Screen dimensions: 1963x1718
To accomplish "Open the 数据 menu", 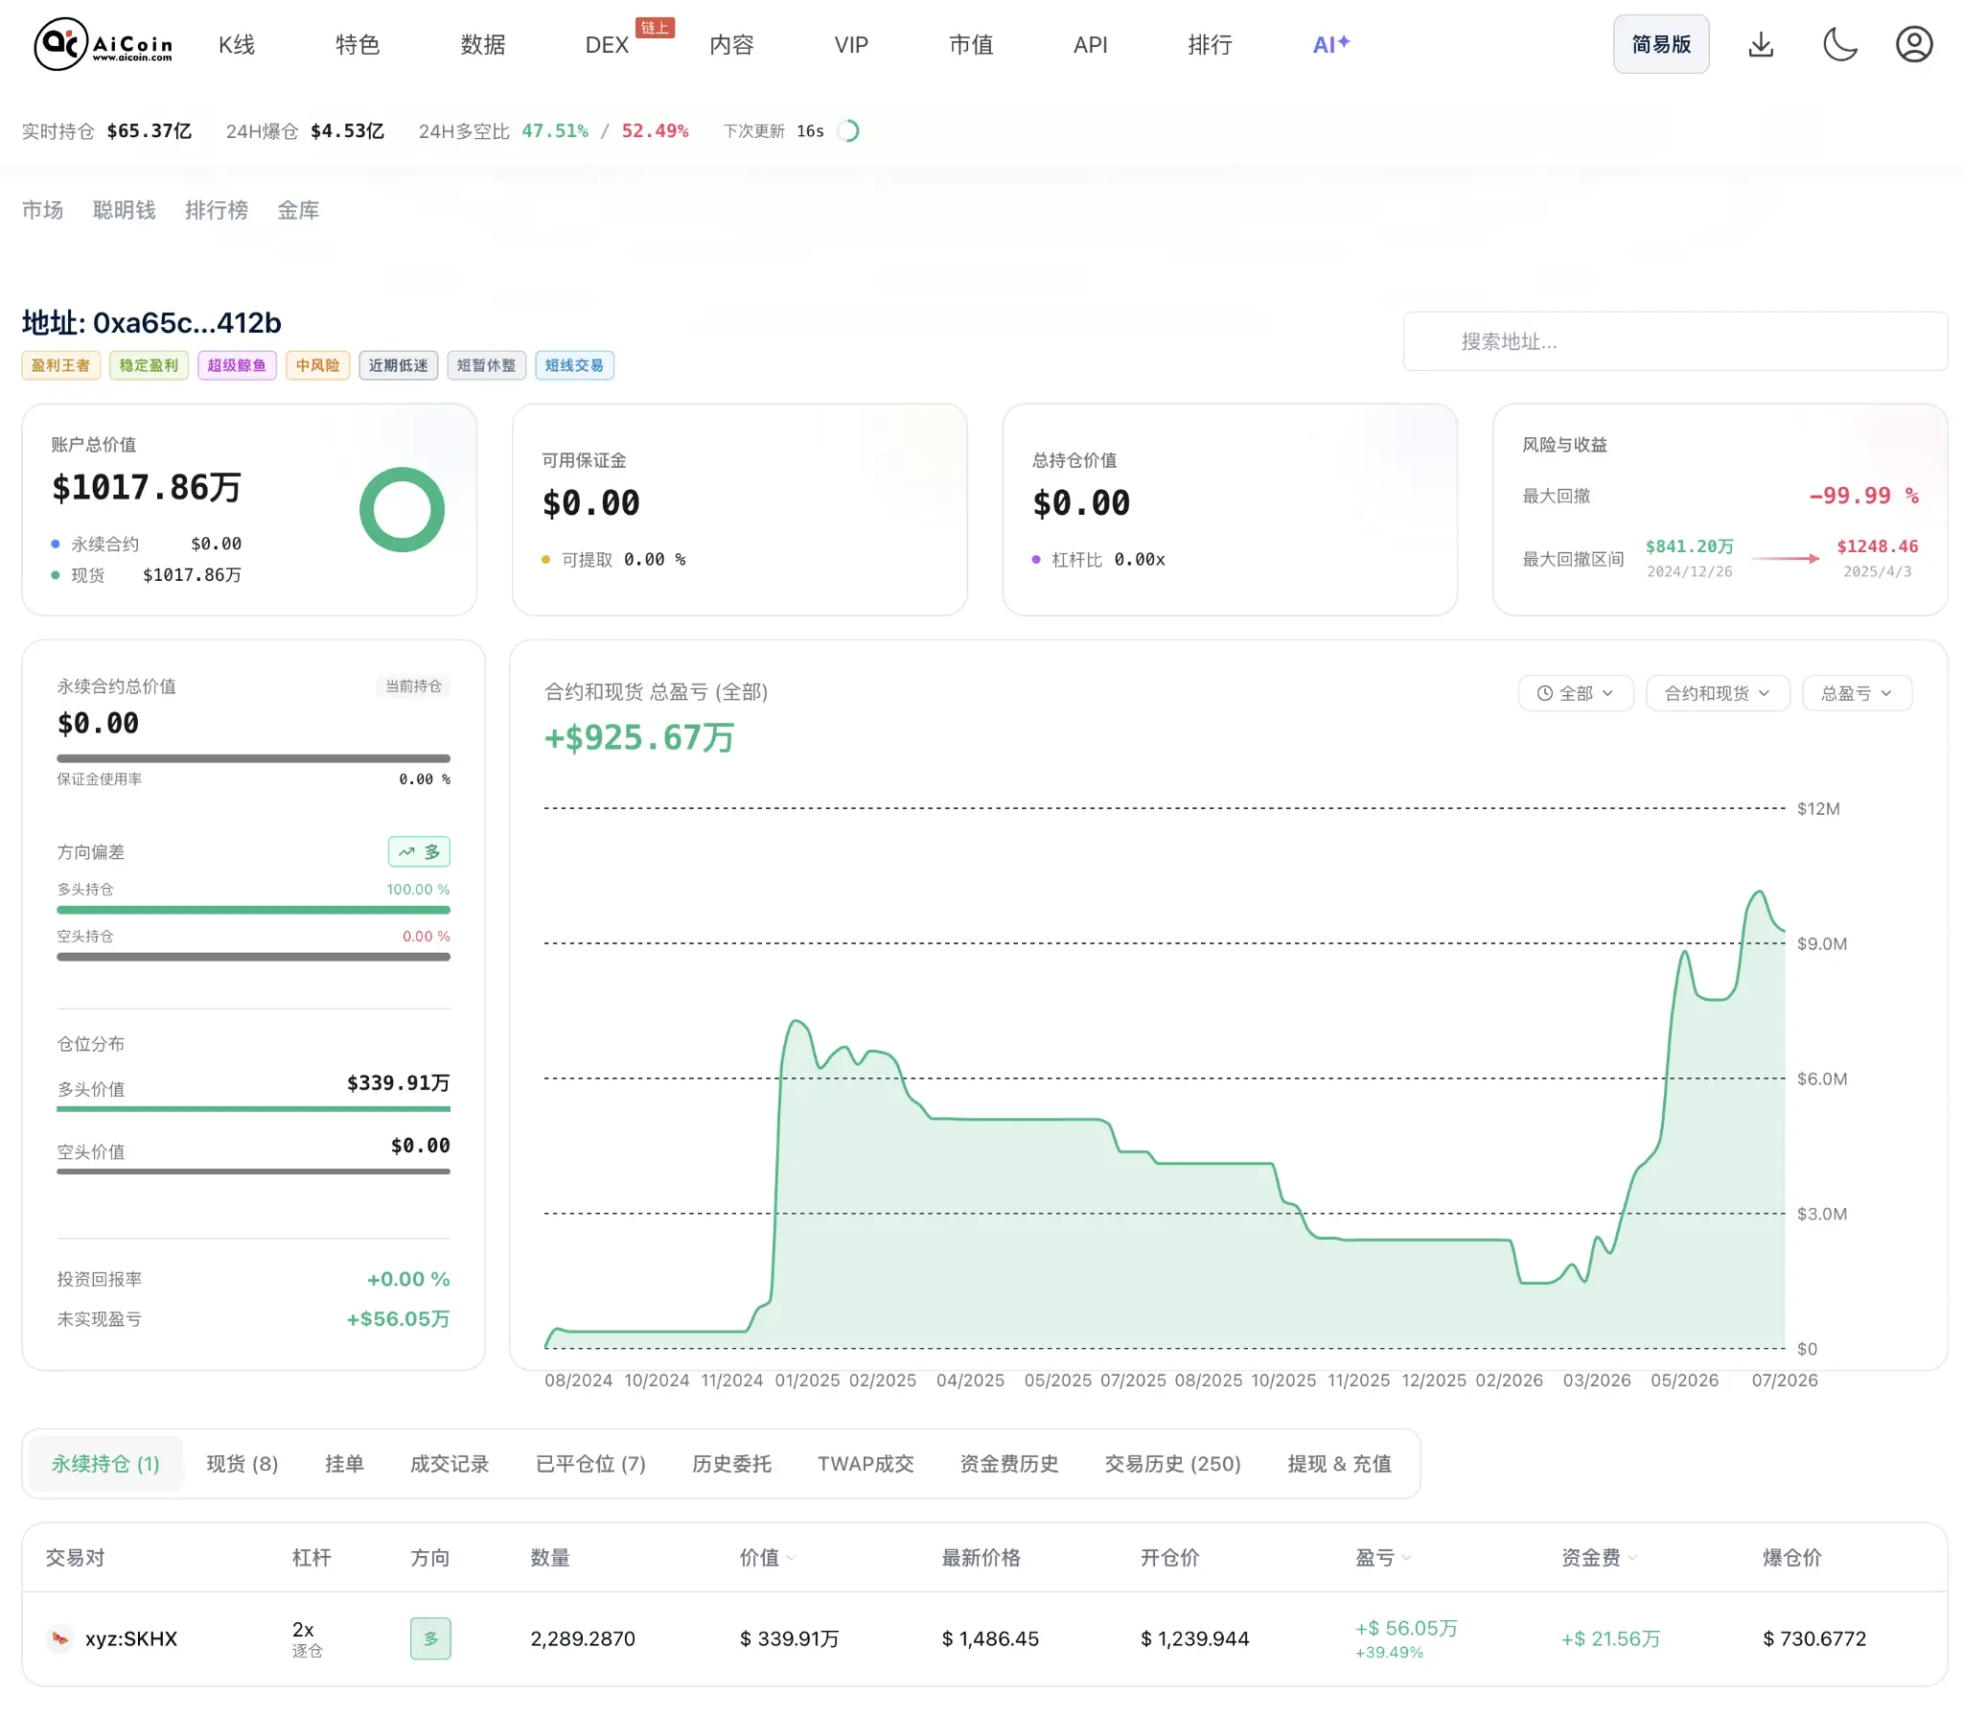I will coord(483,45).
